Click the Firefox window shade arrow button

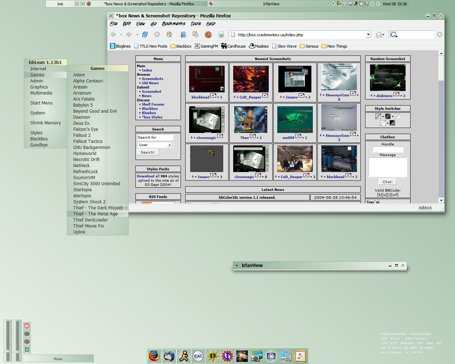111,16
